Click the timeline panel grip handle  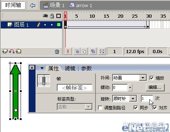pos(2,16)
